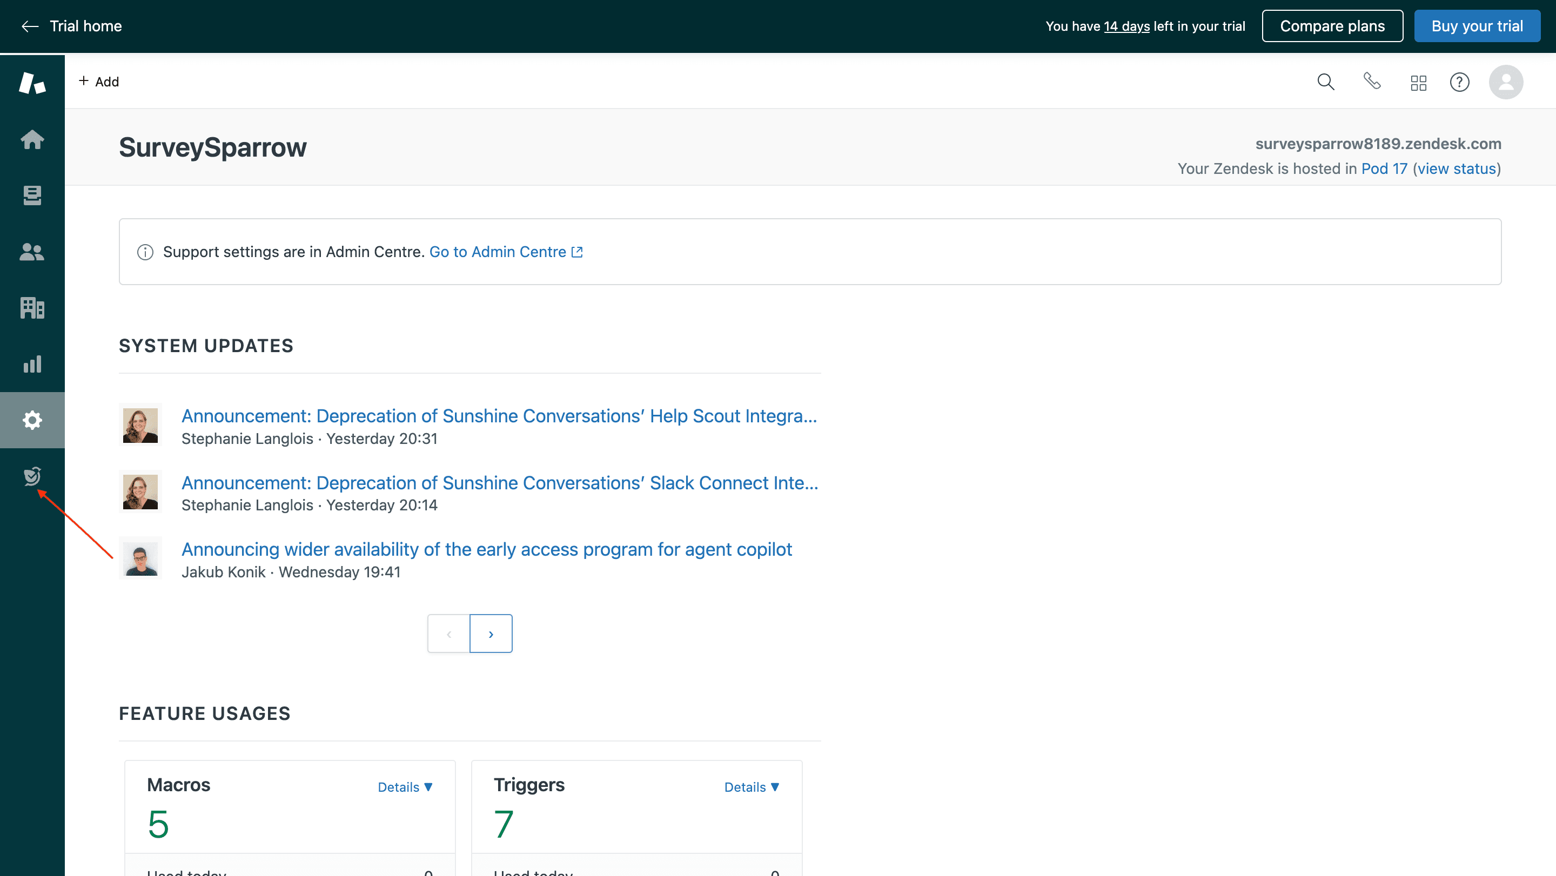Go back to Trial home
Screen dimensions: 1556x876
(72, 26)
